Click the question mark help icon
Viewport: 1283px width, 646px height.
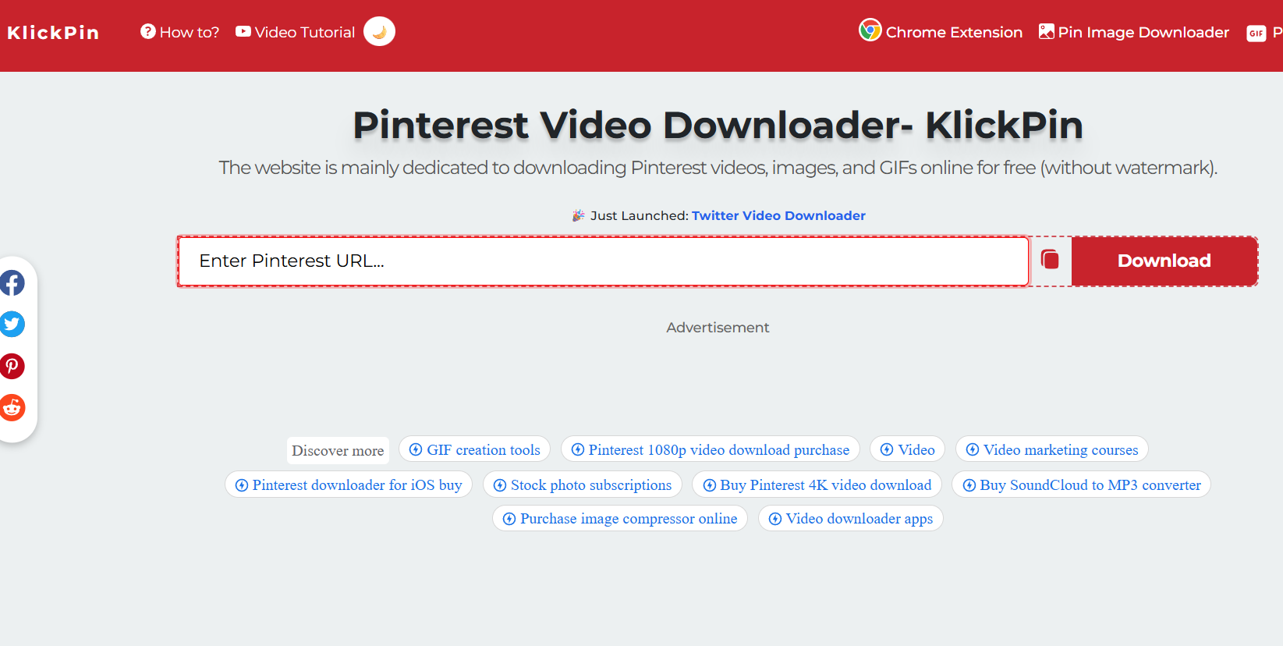coord(147,31)
